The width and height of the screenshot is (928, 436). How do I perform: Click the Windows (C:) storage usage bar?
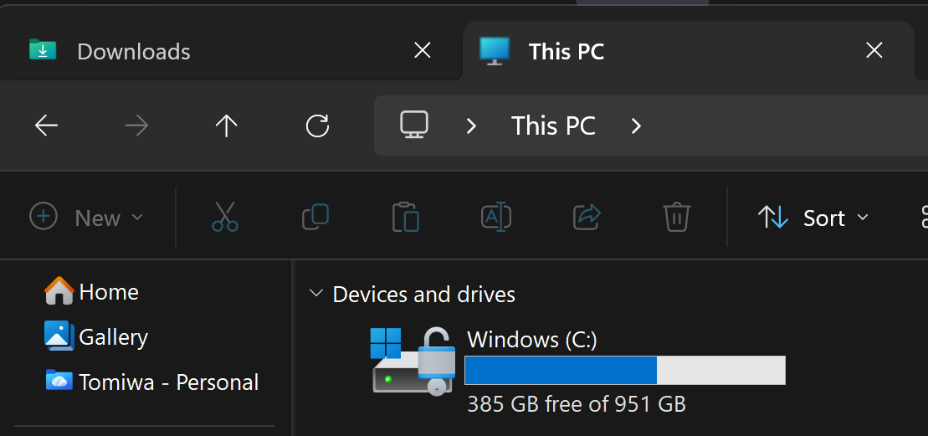pyautogui.click(x=625, y=371)
